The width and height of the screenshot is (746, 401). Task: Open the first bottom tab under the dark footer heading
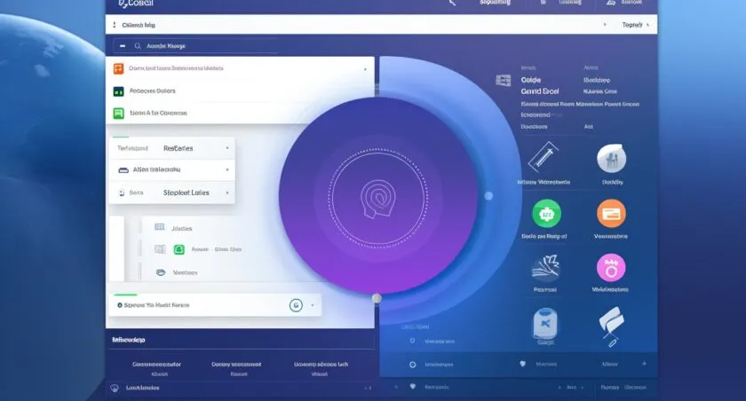pos(156,368)
